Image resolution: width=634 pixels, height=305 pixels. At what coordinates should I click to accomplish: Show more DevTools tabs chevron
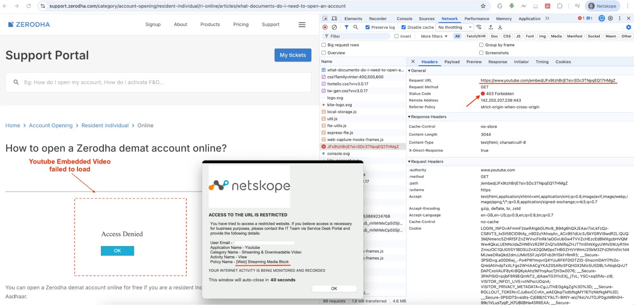[x=547, y=18]
